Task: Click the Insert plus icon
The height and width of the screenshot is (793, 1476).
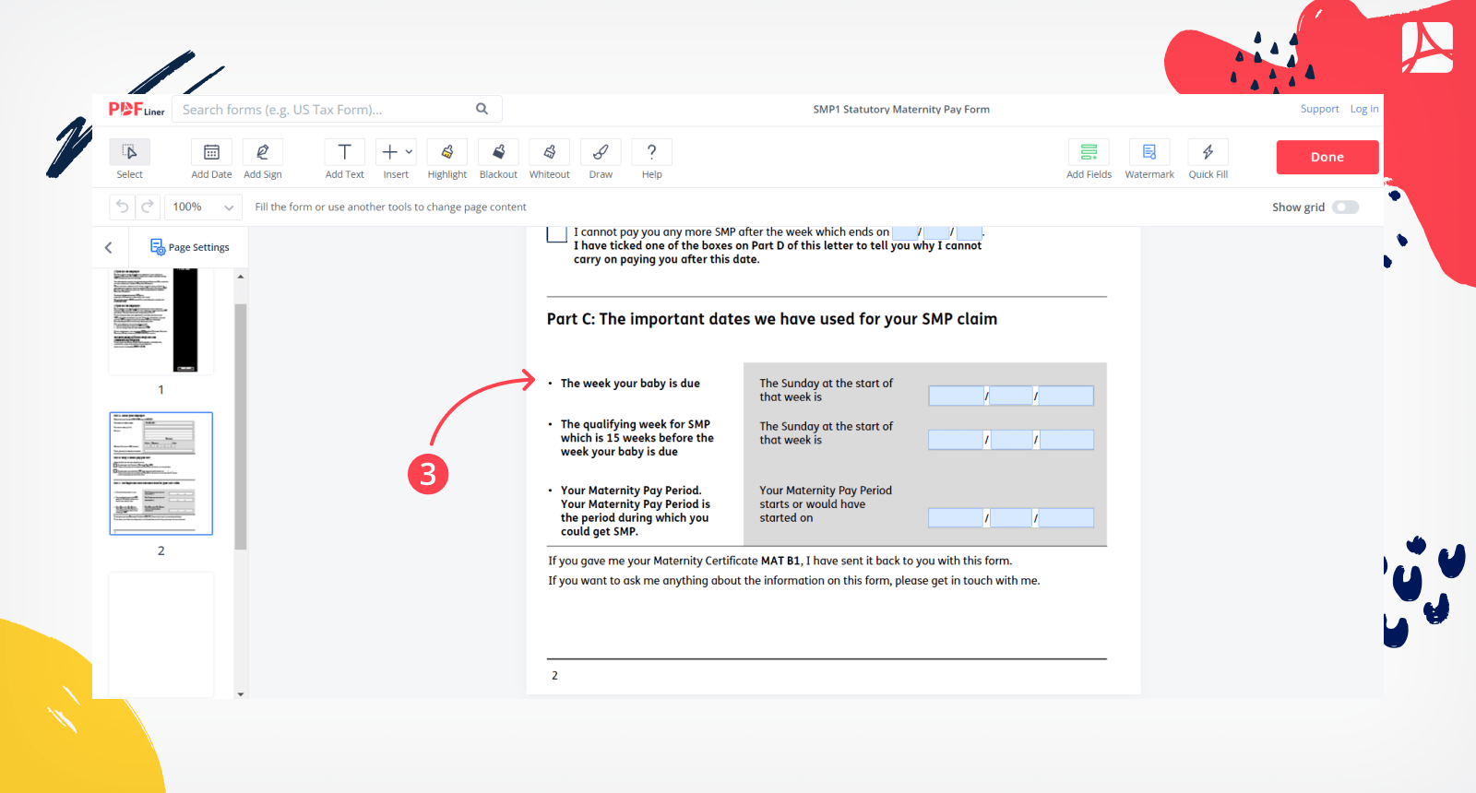Action: tap(390, 152)
